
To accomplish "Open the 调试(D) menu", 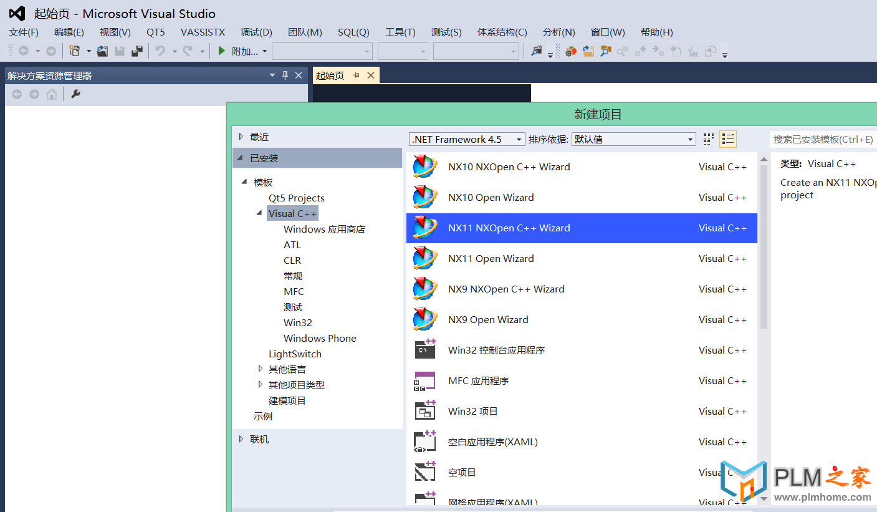I will point(257,32).
